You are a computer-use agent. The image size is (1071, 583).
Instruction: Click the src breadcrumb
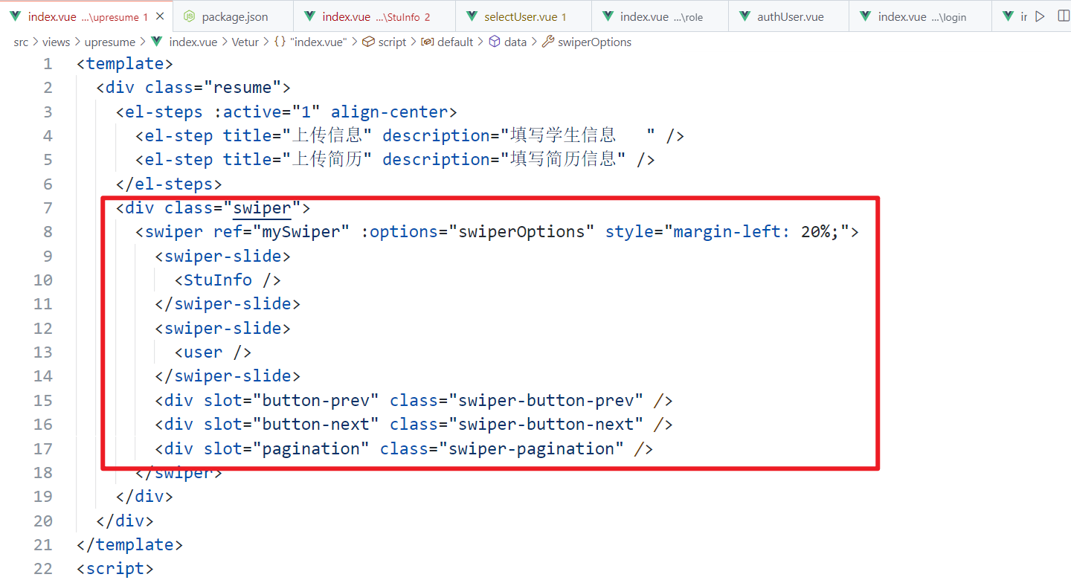pos(21,42)
